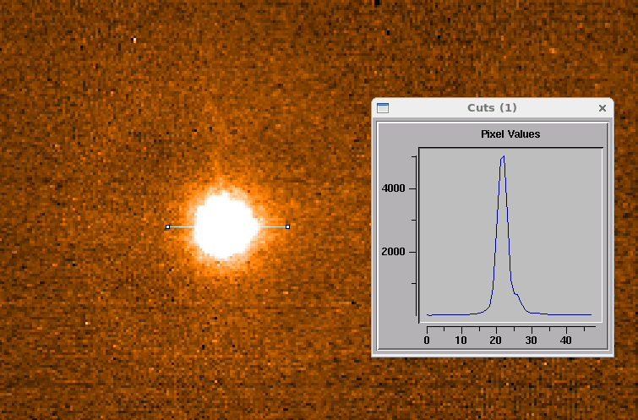Screen dimensions: 638x420
Task: Click the Cuts (1) title bar text
Action: tap(492, 108)
